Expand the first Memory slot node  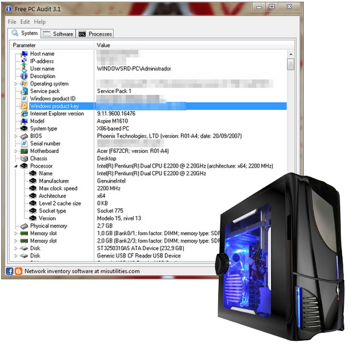point(16,233)
